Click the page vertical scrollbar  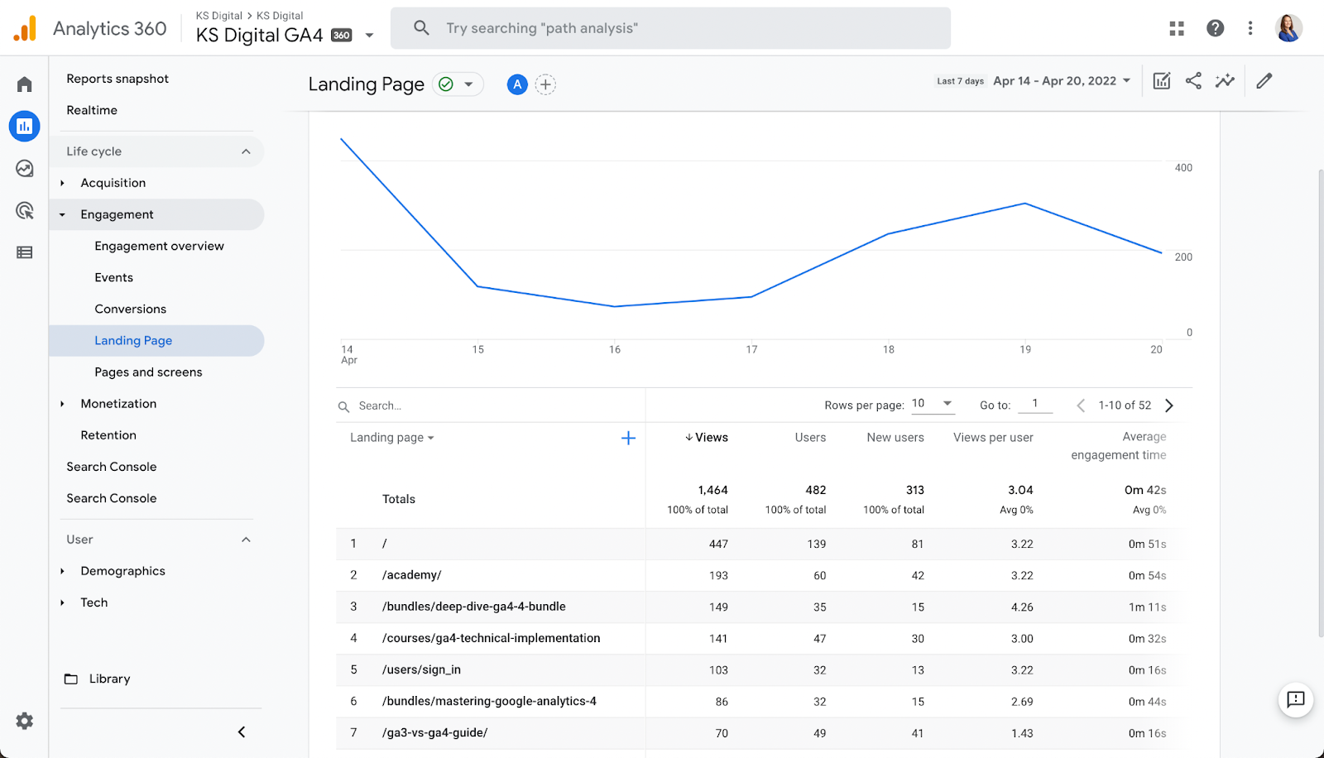coord(1321,403)
